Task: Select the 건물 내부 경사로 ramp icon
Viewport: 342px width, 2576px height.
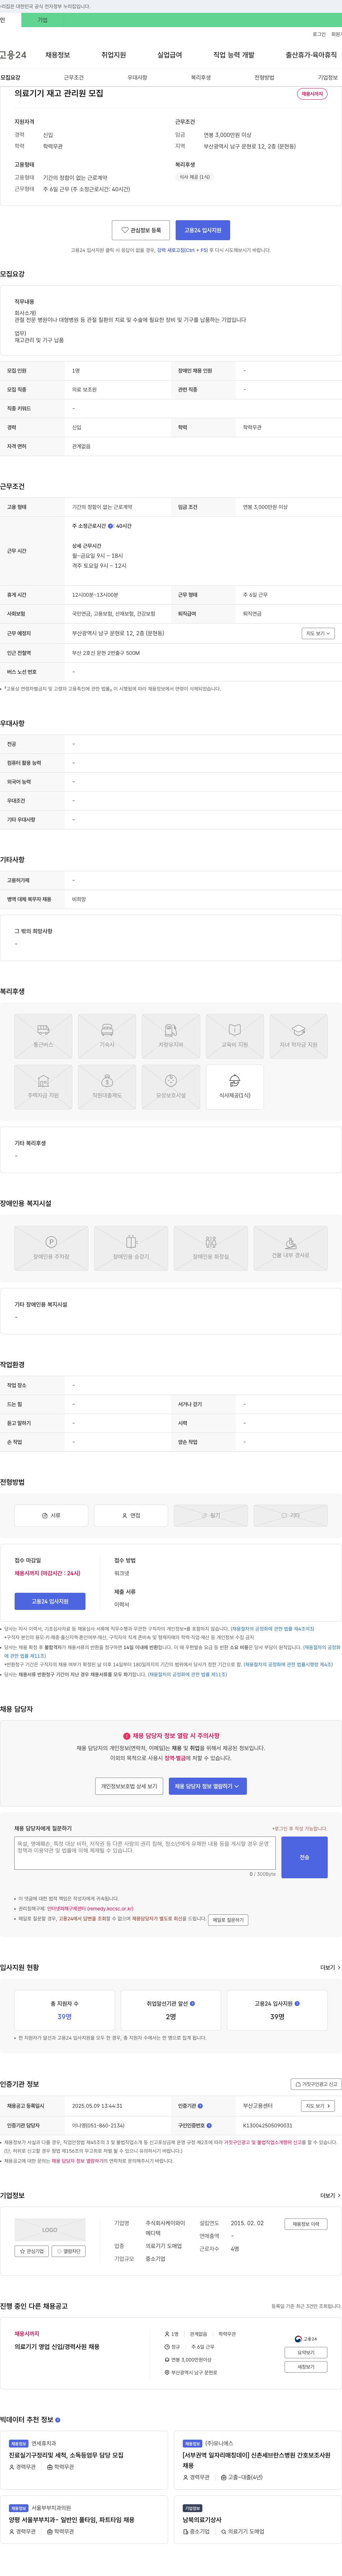Action: (290, 1248)
